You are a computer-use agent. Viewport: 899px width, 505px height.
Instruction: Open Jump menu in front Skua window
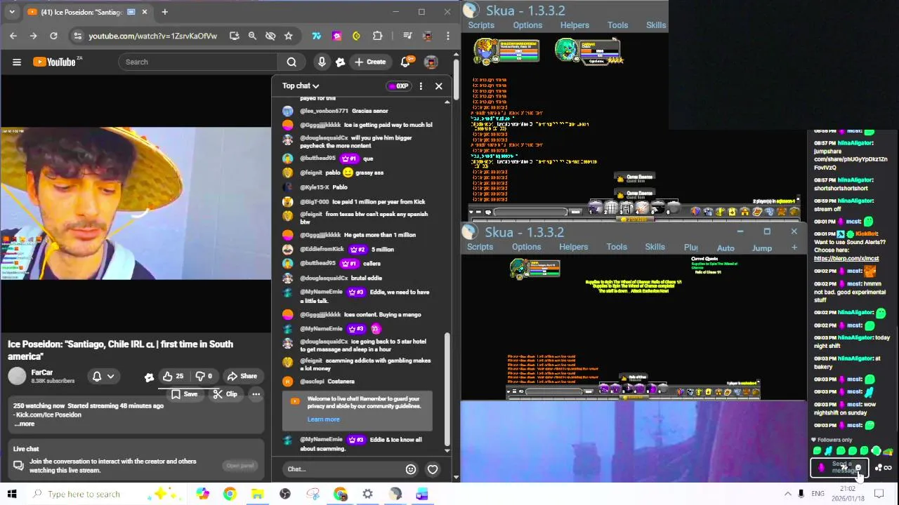click(x=762, y=248)
